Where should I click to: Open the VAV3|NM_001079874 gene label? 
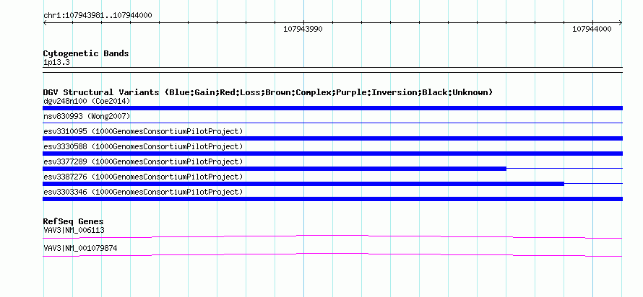point(80,248)
